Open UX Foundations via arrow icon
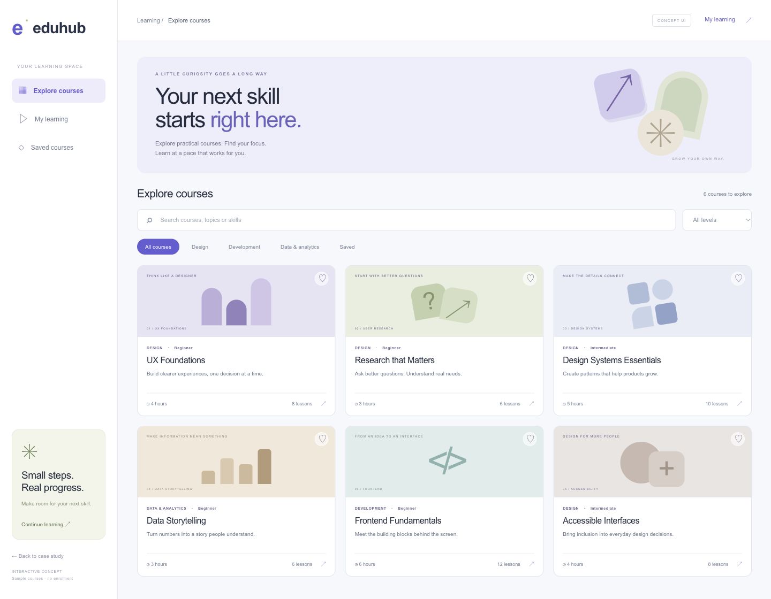 point(323,404)
